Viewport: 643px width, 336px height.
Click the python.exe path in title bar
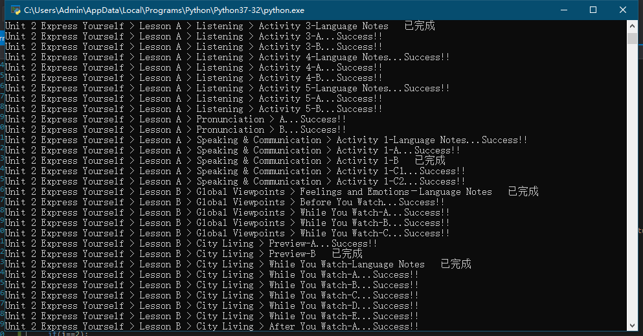tap(164, 10)
